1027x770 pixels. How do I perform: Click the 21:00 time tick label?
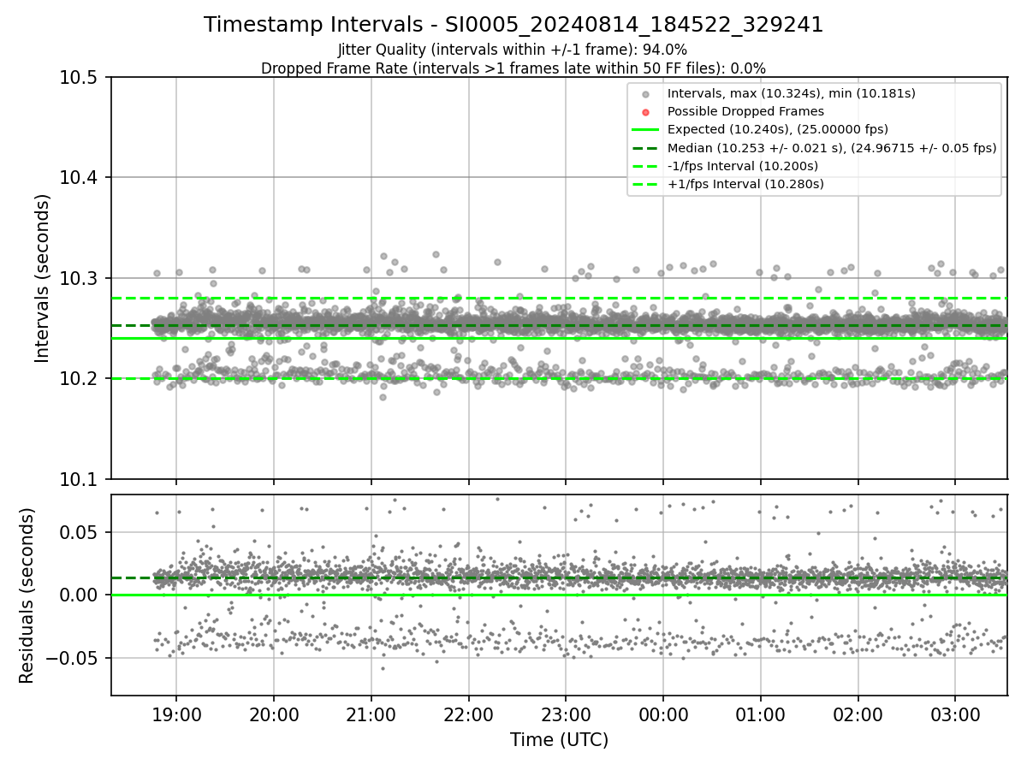[371, 714]
